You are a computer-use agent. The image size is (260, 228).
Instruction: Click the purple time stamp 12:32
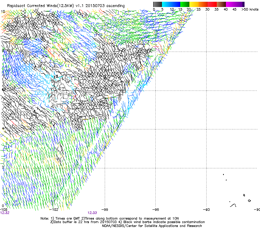click(5, 213)
